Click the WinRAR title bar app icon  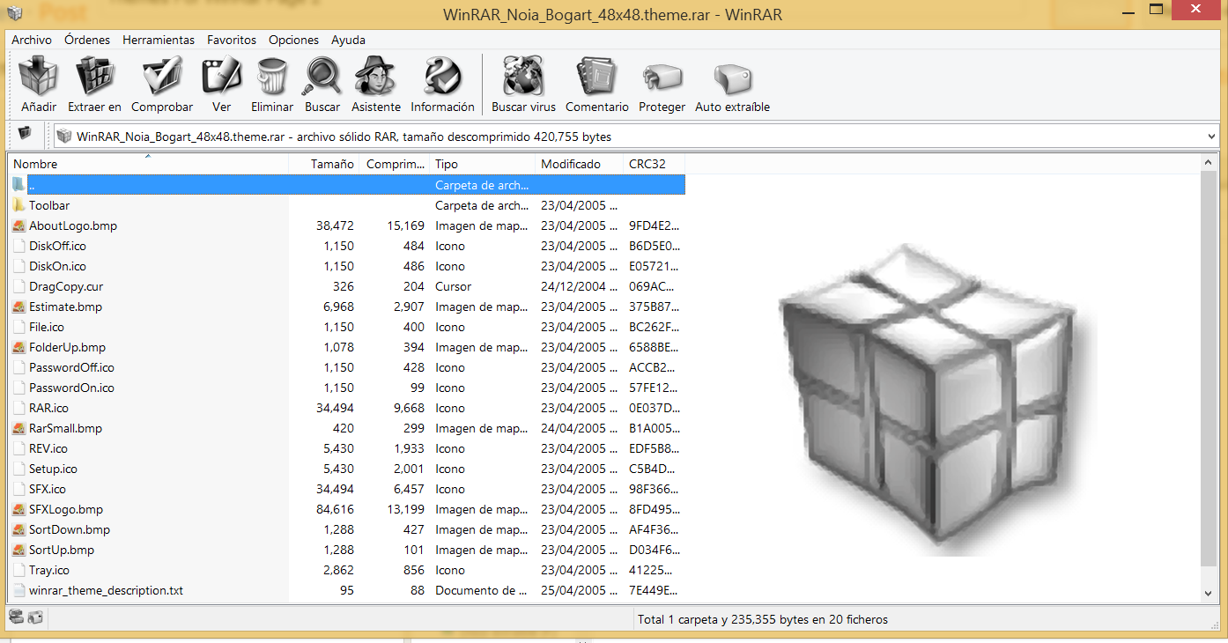coord(15,12)
